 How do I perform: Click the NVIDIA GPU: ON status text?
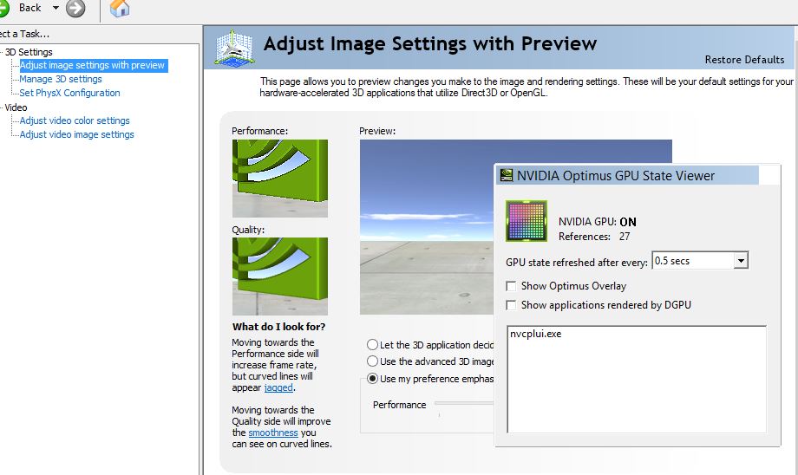point(598,222)
